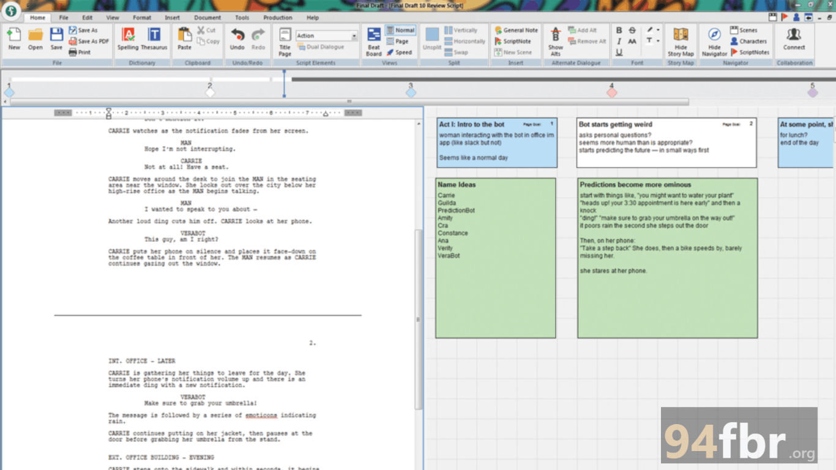Export using Save As PDF
The height and width of the screenshot is (470, 836).
point(89,41)
